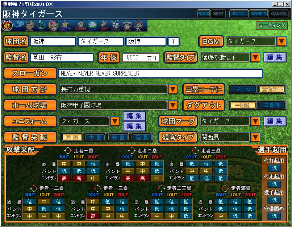This screenshot has width=292, height=227.
Task: Click the slogan text field
Action: point(160,73)
